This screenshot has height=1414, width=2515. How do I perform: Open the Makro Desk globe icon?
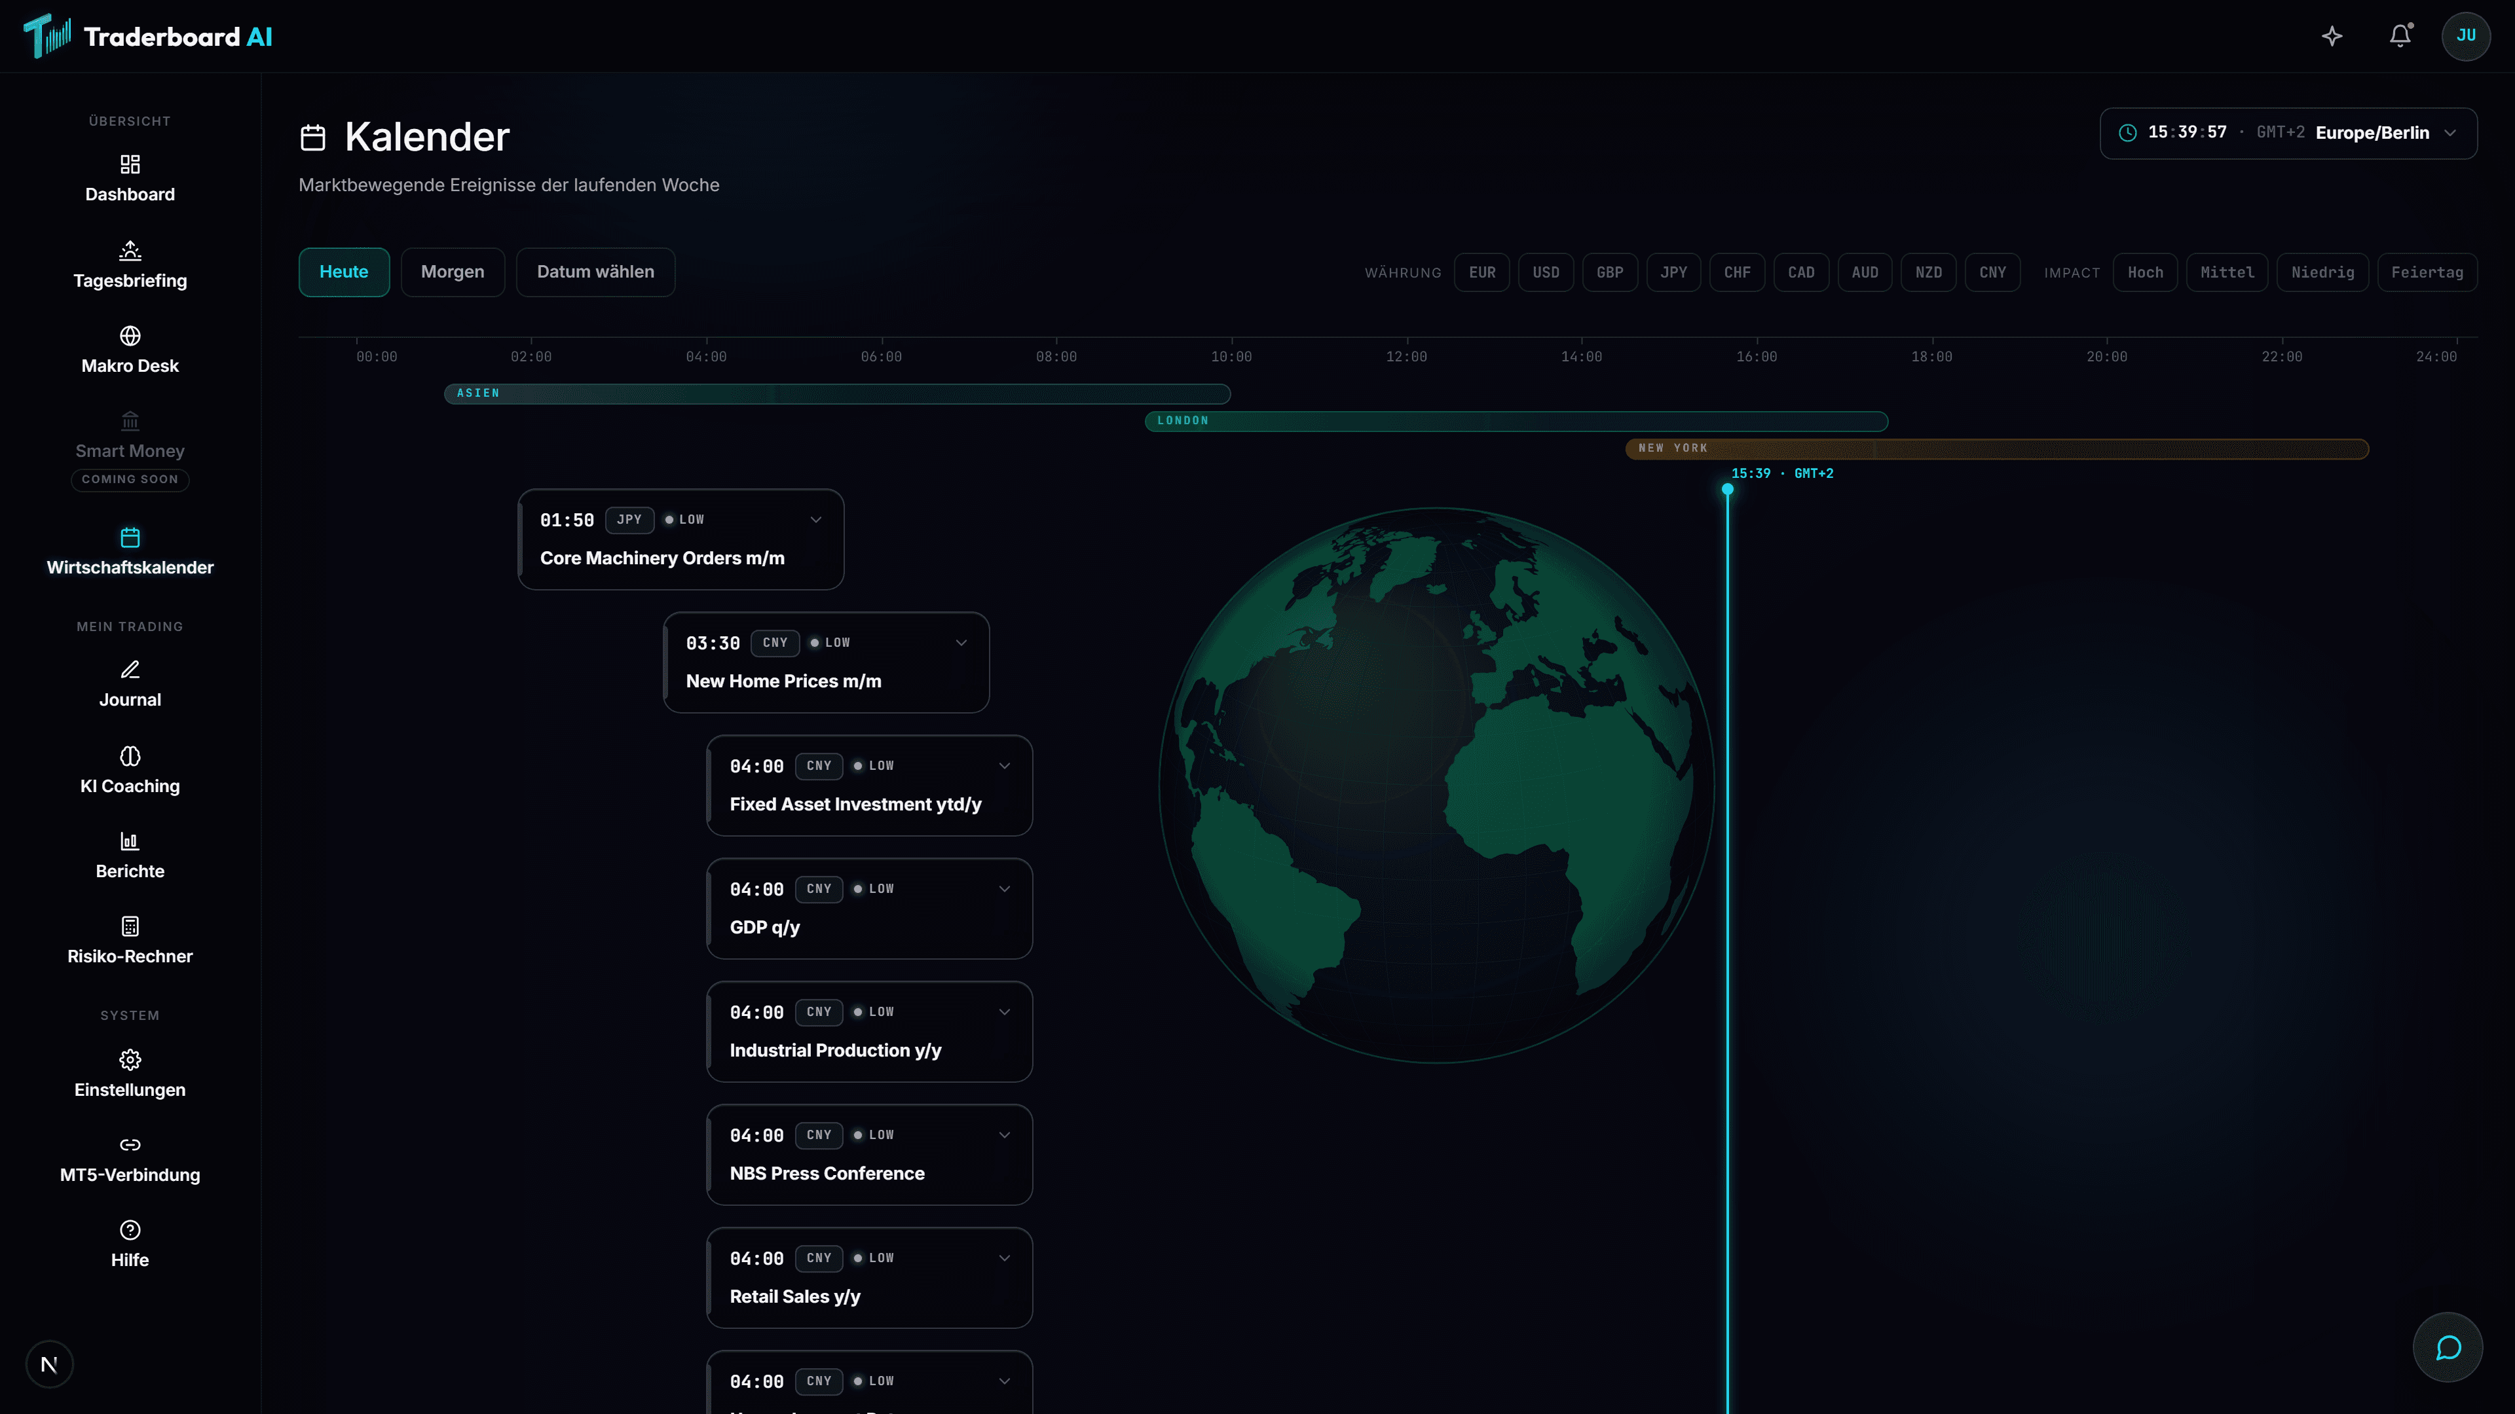click(130, 336)
